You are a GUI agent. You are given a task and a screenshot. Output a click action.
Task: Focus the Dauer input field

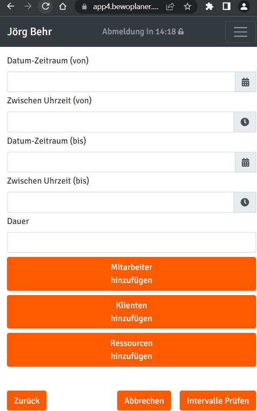(132, 243)
